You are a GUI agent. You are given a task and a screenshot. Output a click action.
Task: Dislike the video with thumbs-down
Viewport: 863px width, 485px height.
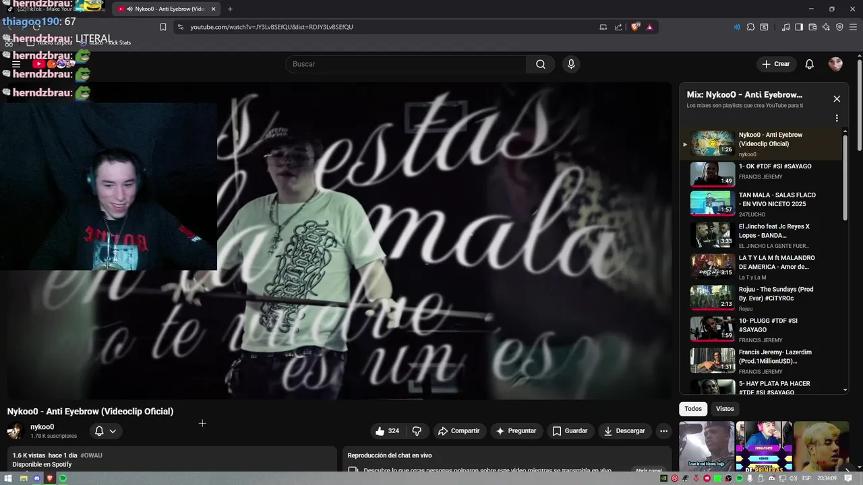coord(417,431)
